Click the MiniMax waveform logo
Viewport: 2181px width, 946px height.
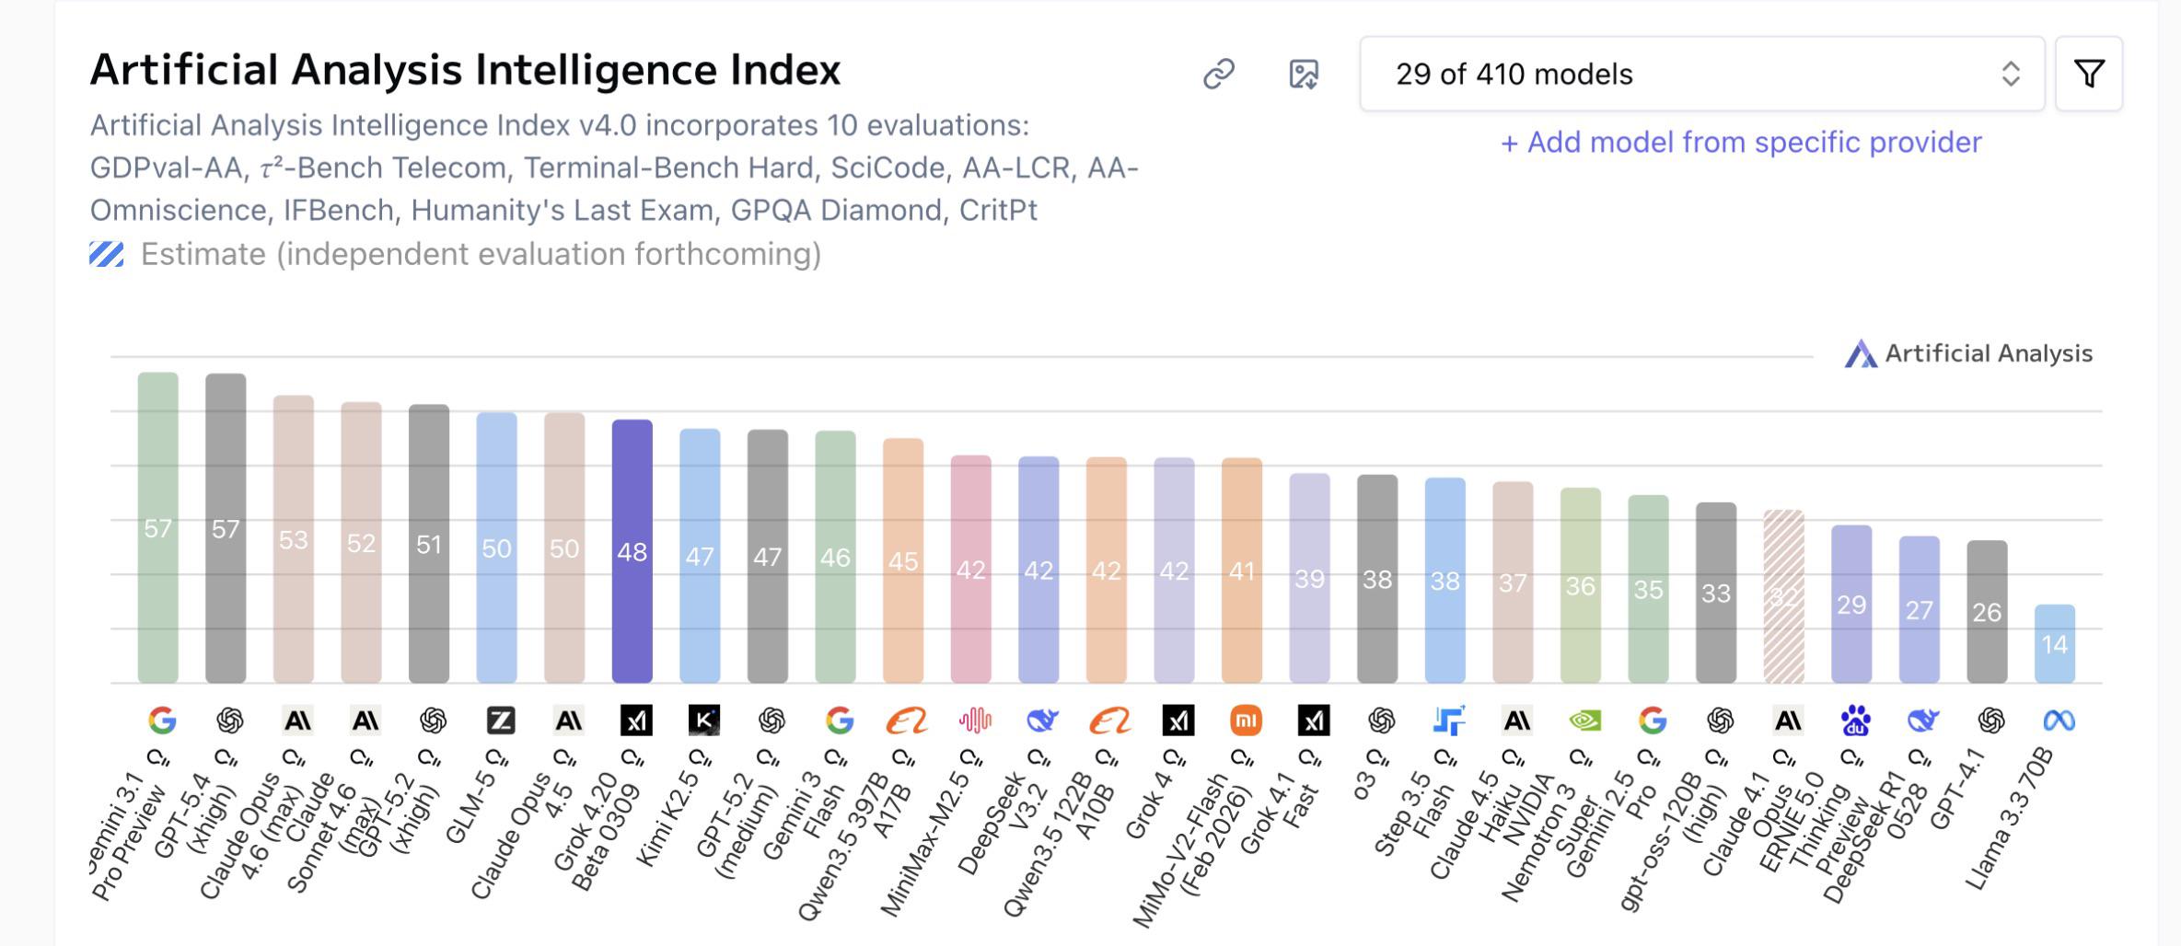975,721
